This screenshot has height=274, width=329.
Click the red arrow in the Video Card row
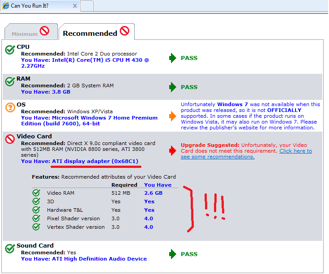point(173,150)
